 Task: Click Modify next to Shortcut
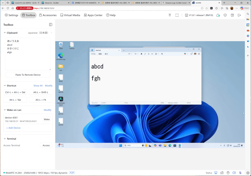tap(49, 85)
